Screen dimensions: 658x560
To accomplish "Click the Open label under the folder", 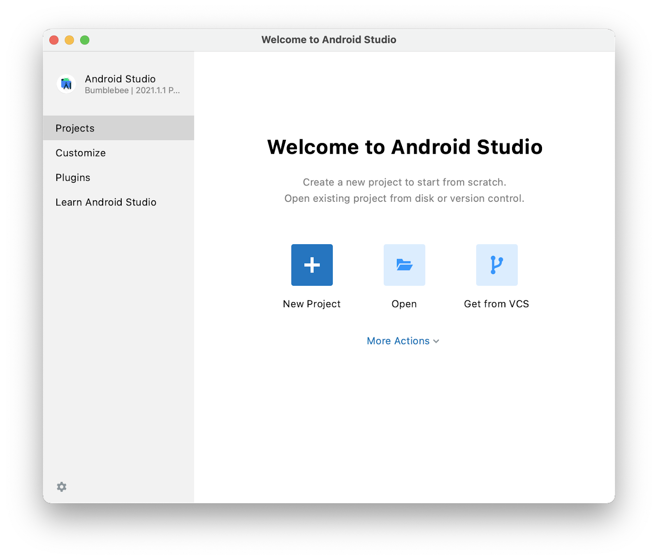I will tap(404, 304).
